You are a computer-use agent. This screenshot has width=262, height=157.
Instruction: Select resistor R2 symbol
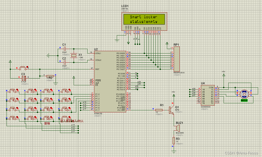50,76
